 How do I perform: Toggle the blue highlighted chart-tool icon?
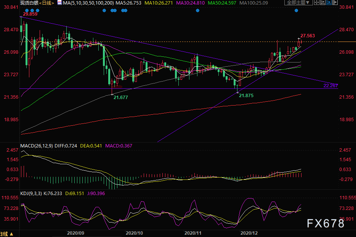329,2
